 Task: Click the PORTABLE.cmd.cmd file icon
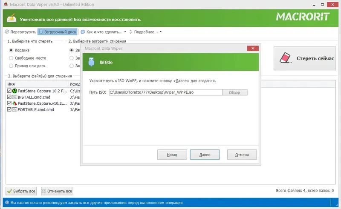click(x=14, y=109)
